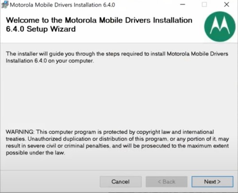The height and width of the screenshot is (193, 238).
Task: Click the greyed-out maximize button
Action: point(204,4)
